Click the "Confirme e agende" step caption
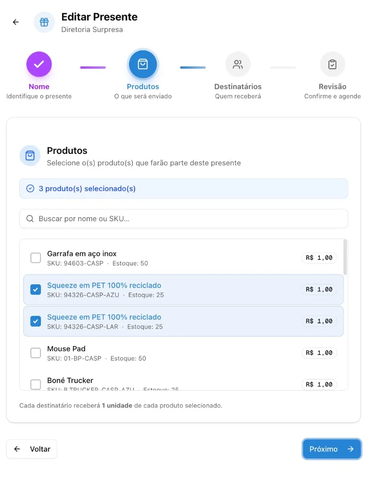Screen dimensions: 374x482 333,96
